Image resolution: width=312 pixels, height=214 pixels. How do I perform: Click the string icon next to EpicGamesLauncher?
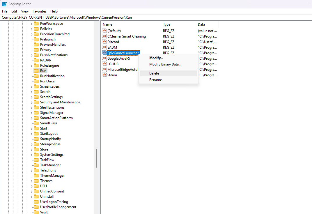104,53
